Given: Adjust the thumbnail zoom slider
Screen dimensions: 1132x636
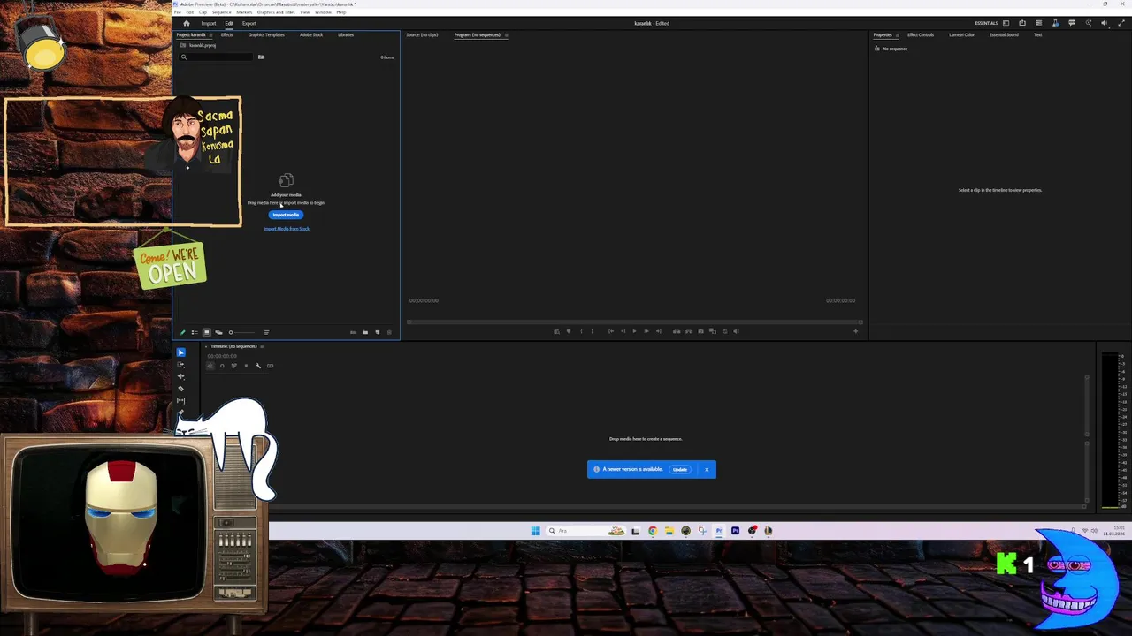Looking at the screenshot, I should [x=241, y=332].
